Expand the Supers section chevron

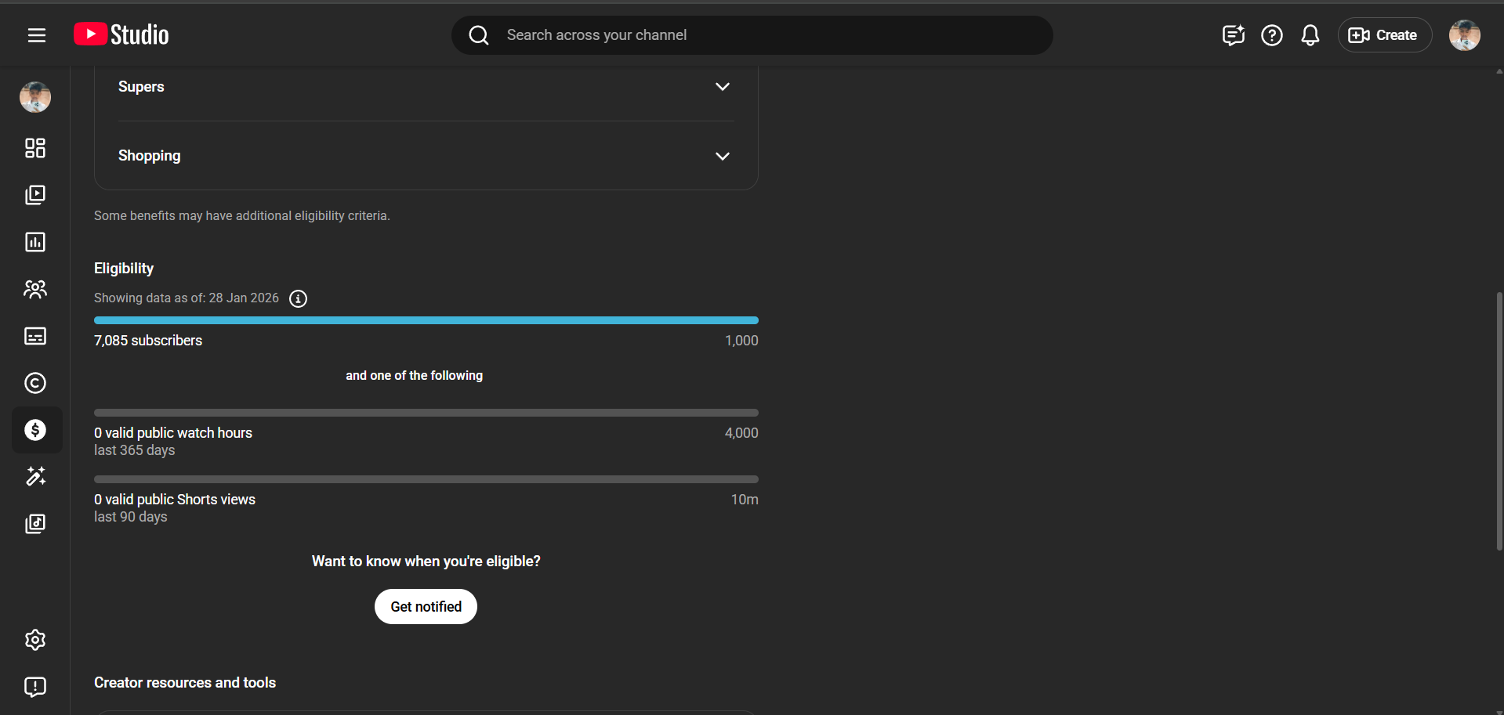[x=722, y=87]
